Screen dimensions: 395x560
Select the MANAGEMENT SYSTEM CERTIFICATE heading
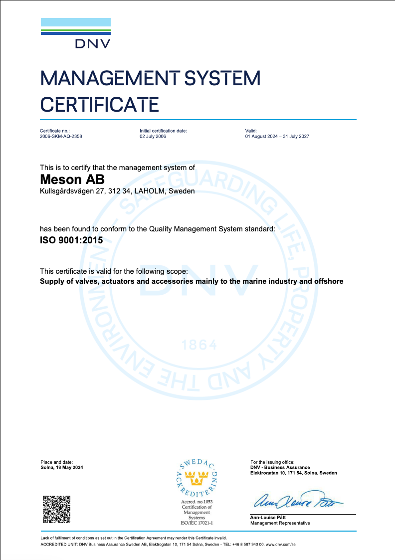(x=150, y=91)
